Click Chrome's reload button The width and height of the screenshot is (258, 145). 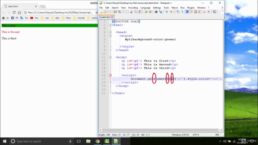click(x=14, y=12)
